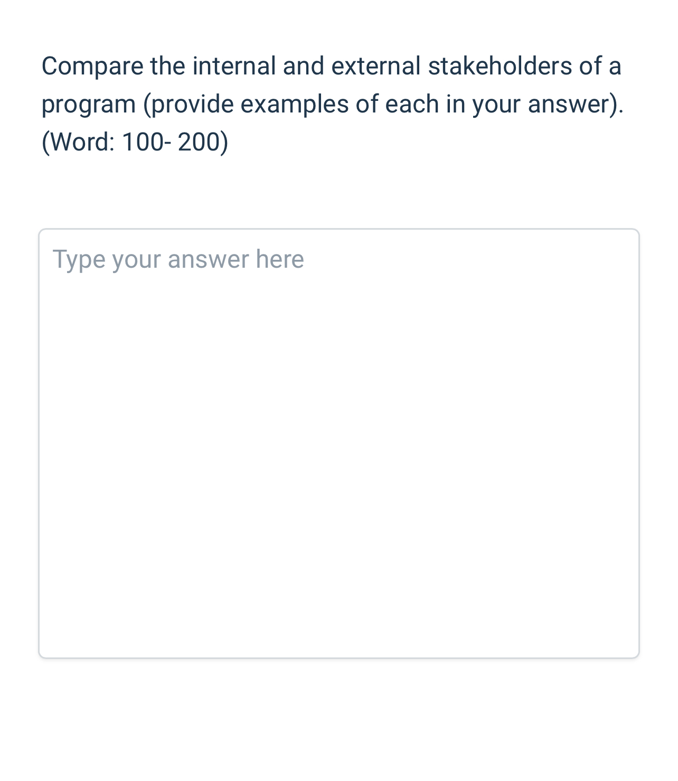
Task: Click the question heading text block
Action: pos(333,103)
